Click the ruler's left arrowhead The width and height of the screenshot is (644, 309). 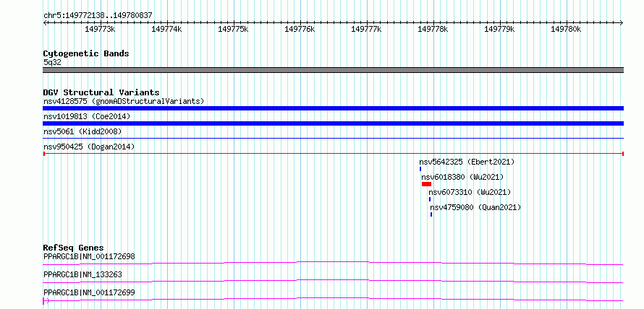45,23
